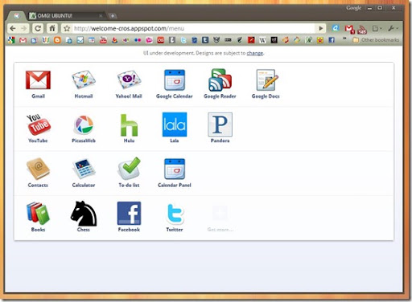412x302 pixels.
Task: Launch the Hulu app
Action: pyautogui.click(x=129, y=124)
